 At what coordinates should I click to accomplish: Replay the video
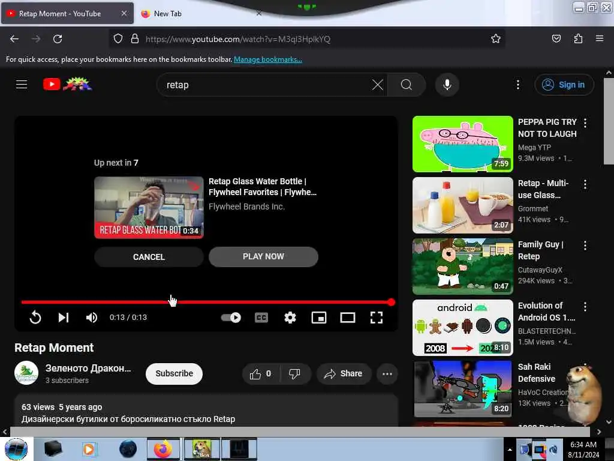click(x=35, y=317)
